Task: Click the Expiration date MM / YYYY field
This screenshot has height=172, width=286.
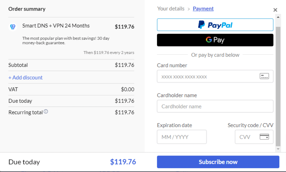Action: tap(182, 137)
